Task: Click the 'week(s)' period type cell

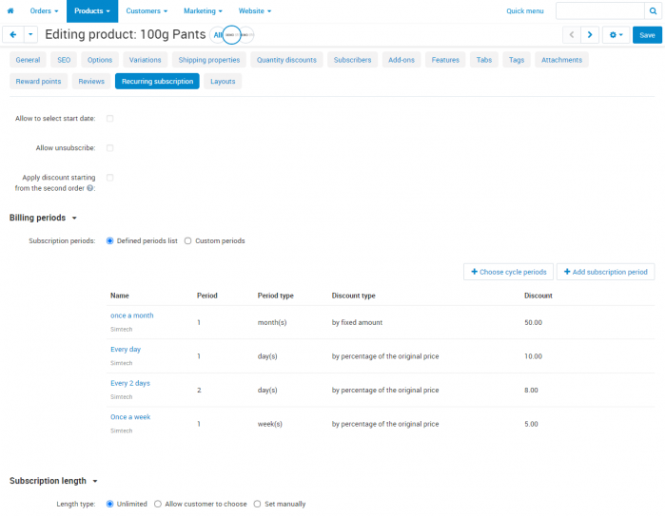Action: click(x=269, y=424)
